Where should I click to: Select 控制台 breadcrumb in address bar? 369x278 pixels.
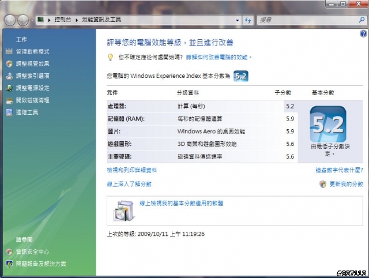point(63,20)
